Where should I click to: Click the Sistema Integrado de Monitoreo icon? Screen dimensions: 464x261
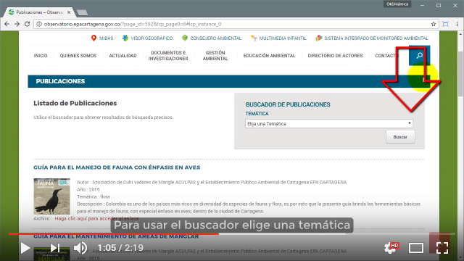pyautogui.click(x=319, y=38)
